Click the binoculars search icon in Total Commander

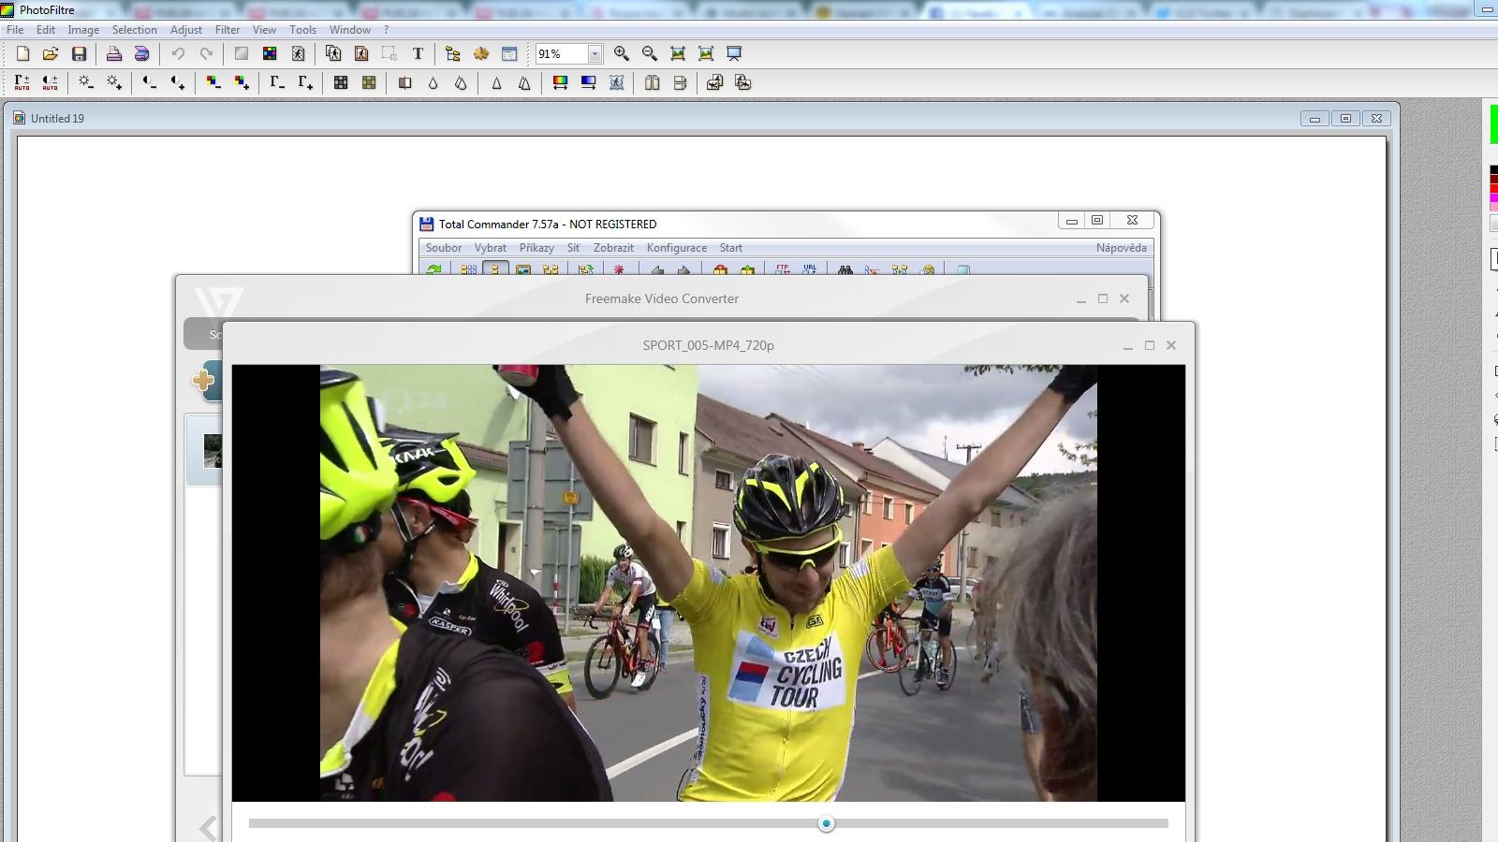pos(845,270)
